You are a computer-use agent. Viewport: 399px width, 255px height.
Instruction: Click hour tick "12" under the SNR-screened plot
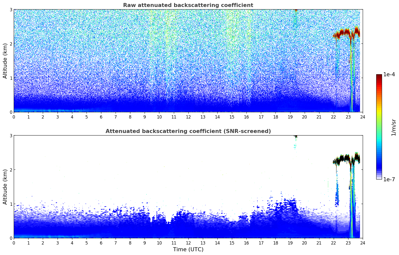point(188,243)
